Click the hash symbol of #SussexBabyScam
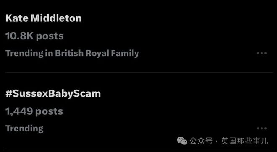Viewport: 277px width, 152px height. pyautogui.click(x=9, y=94)
